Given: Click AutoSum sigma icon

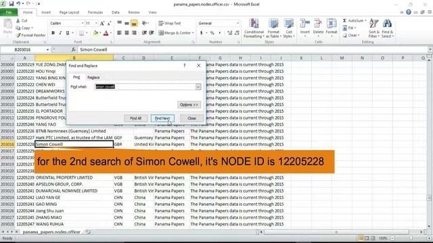Looking at the screenshot, I should [344, 21].
